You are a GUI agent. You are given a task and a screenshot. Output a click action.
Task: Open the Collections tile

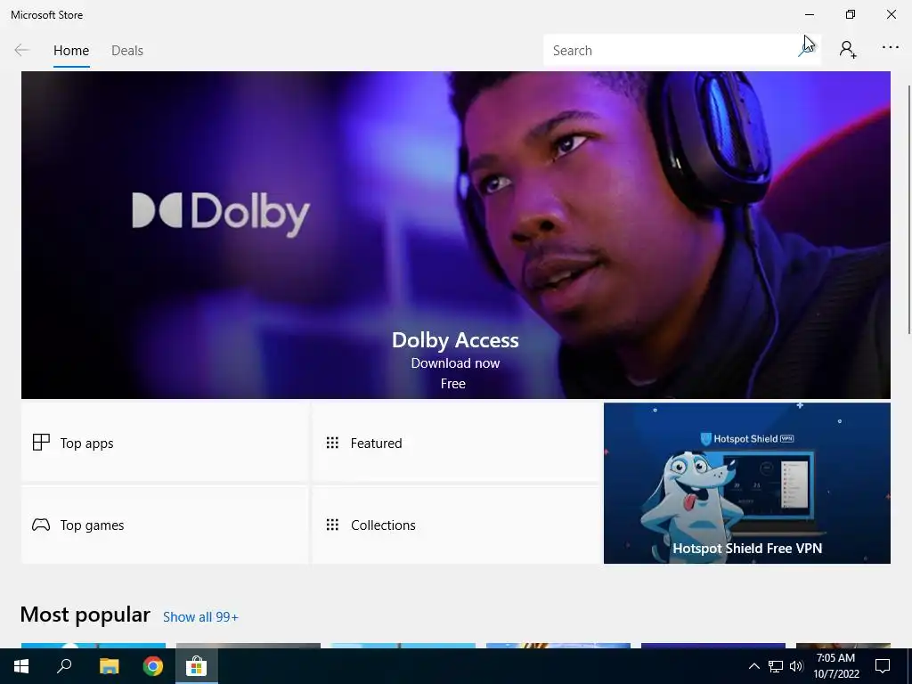(x=456, y=525)
